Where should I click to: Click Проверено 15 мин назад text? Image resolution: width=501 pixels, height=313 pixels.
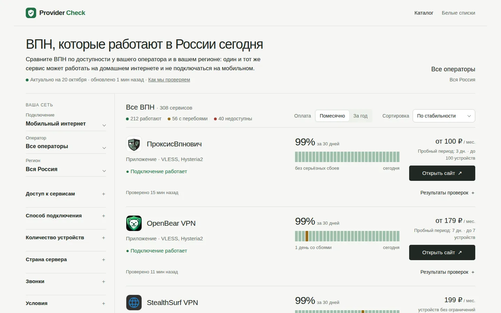pos(152,193)
